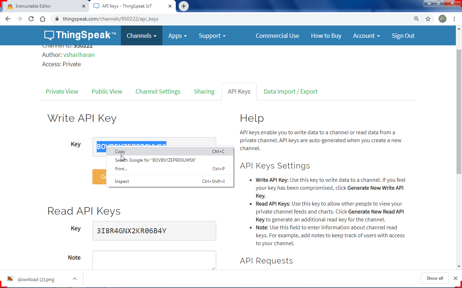Click the Note text area
The width and height of the screenshot is (462, 288).
tap(154, 260)
